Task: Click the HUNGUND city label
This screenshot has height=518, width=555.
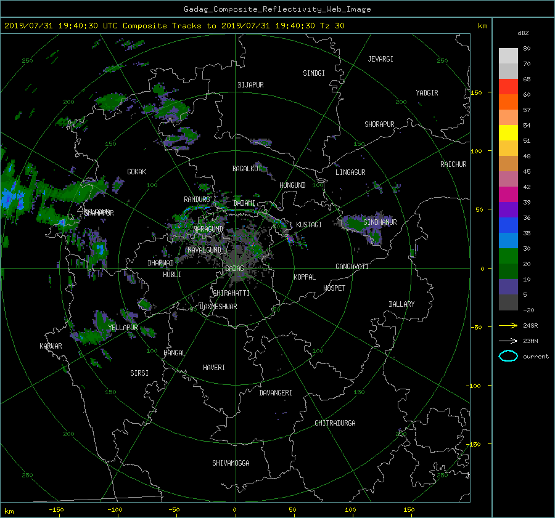Action: tap(292, 185)
